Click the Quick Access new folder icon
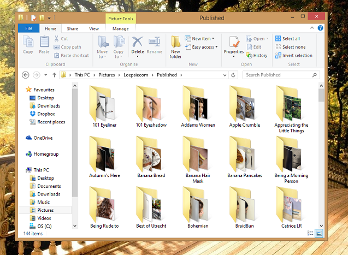The width and height of the screenshot is (348, 255). point(42,18)
